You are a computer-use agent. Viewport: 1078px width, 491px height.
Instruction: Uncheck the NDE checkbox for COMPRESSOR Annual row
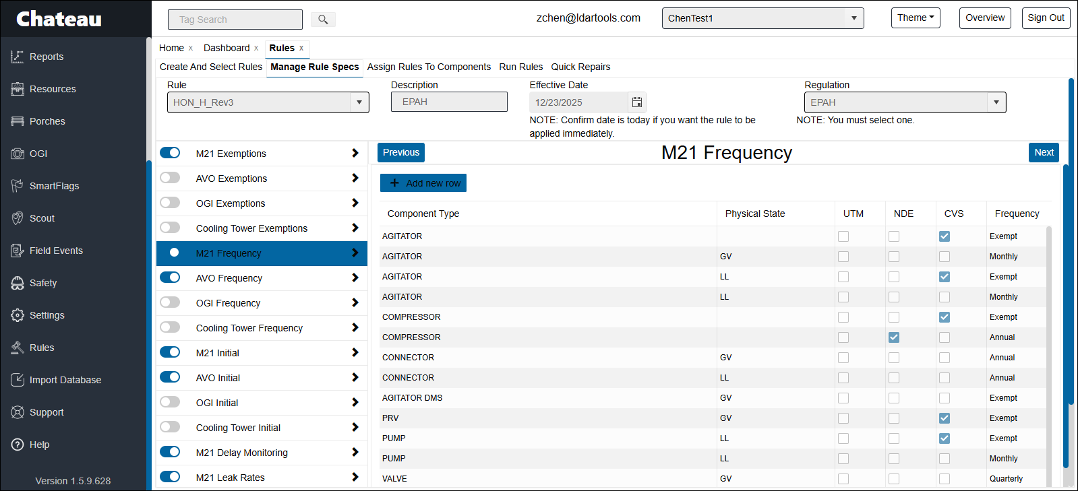(x=893, y=337)
